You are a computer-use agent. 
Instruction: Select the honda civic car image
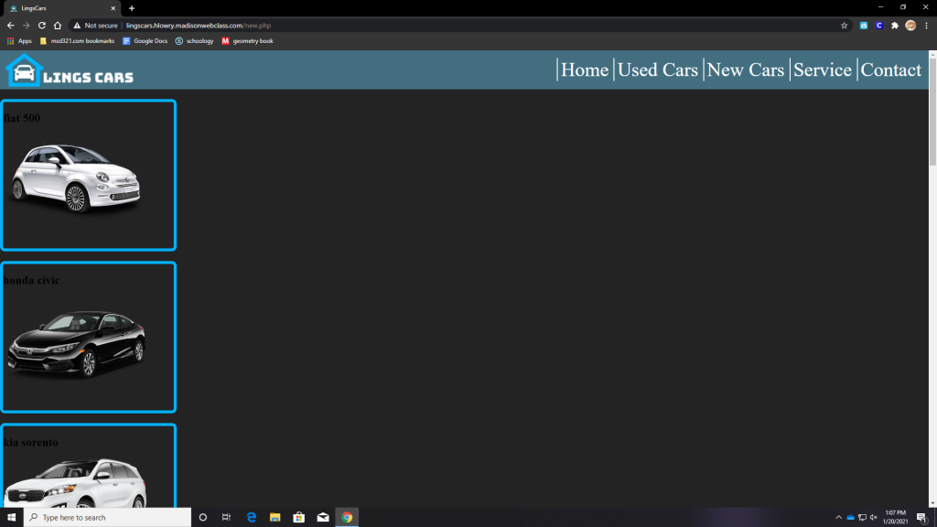(x=76, y=344)
